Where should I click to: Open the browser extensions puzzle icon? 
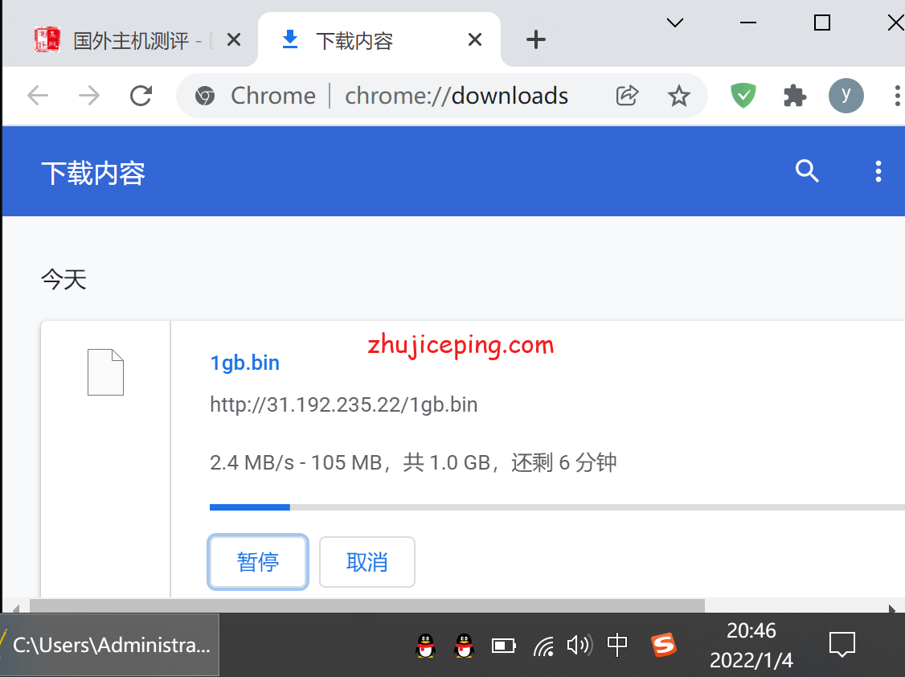click(795, 95)
